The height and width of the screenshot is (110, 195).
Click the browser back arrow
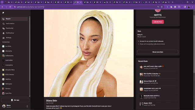coord(2,7)
